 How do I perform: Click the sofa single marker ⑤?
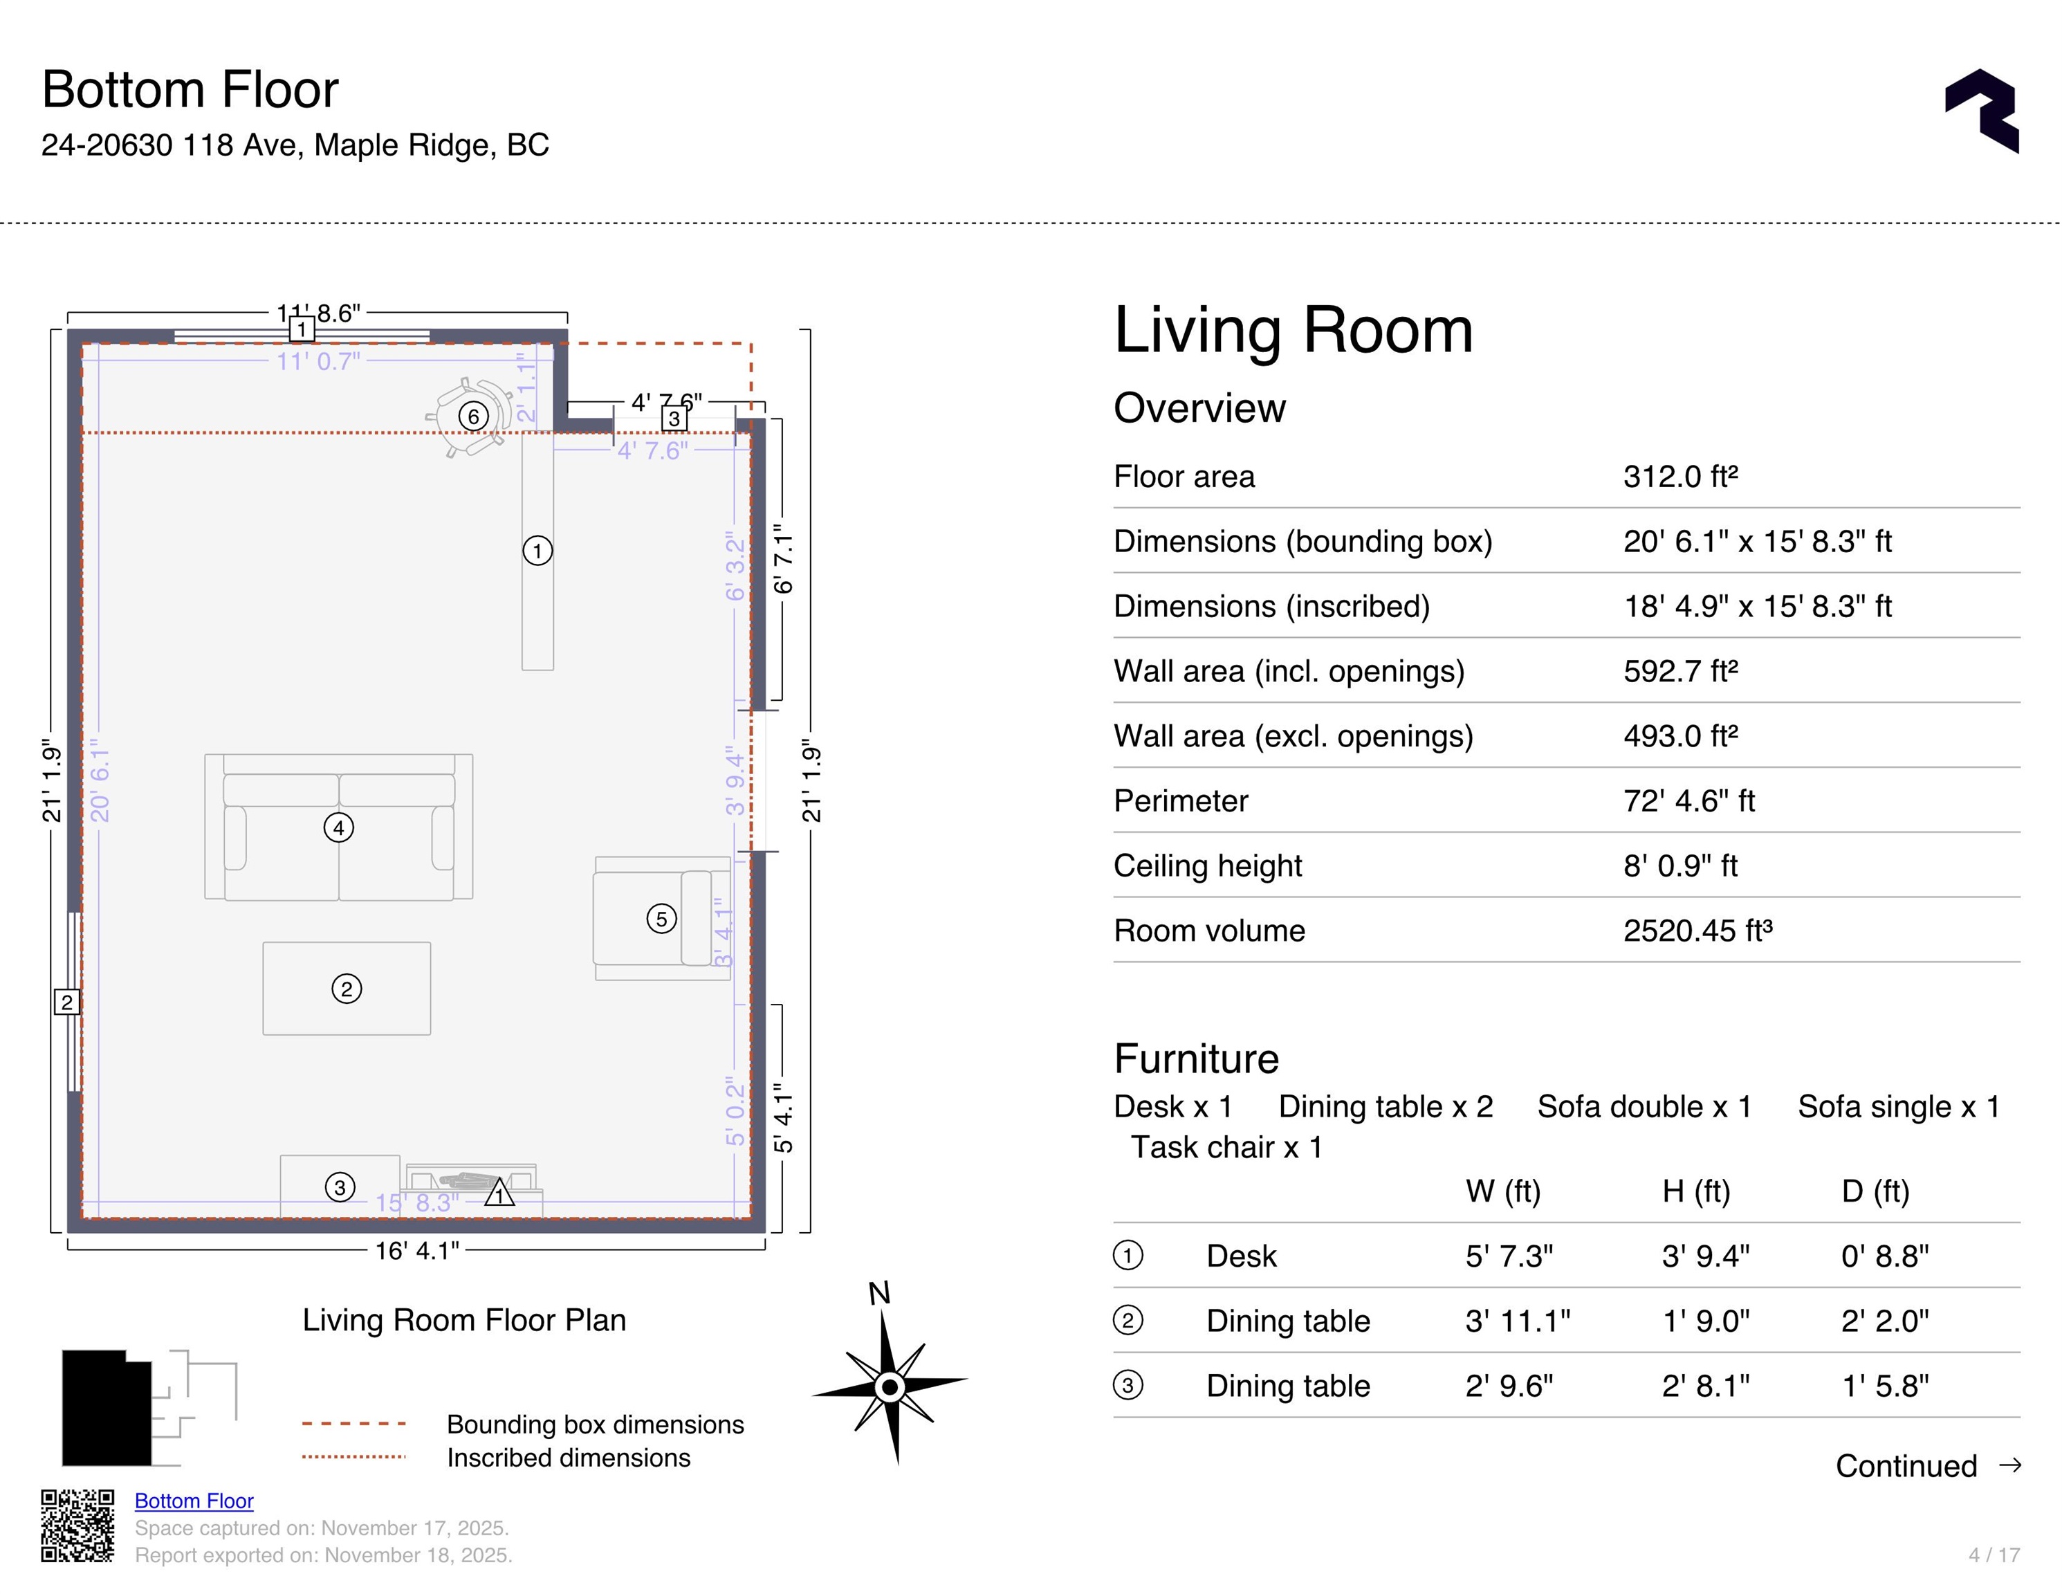tap(661, 919)
